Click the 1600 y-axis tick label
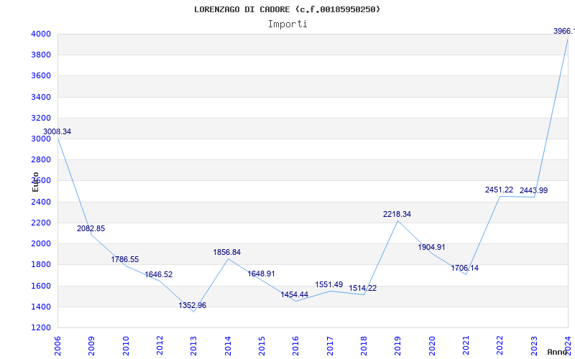575x359 pixels. point(41,286)
